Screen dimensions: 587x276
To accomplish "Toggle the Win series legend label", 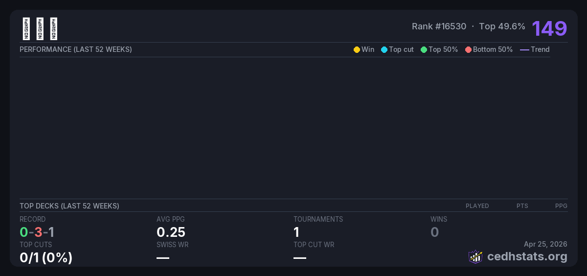I will [x=368, y=49].
